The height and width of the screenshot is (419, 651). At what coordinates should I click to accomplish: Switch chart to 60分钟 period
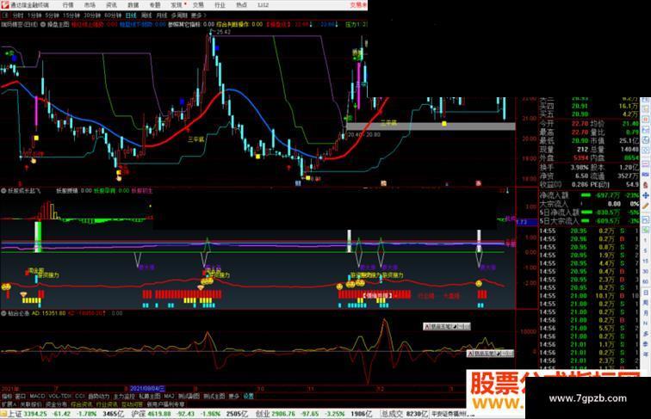[113, 15]
